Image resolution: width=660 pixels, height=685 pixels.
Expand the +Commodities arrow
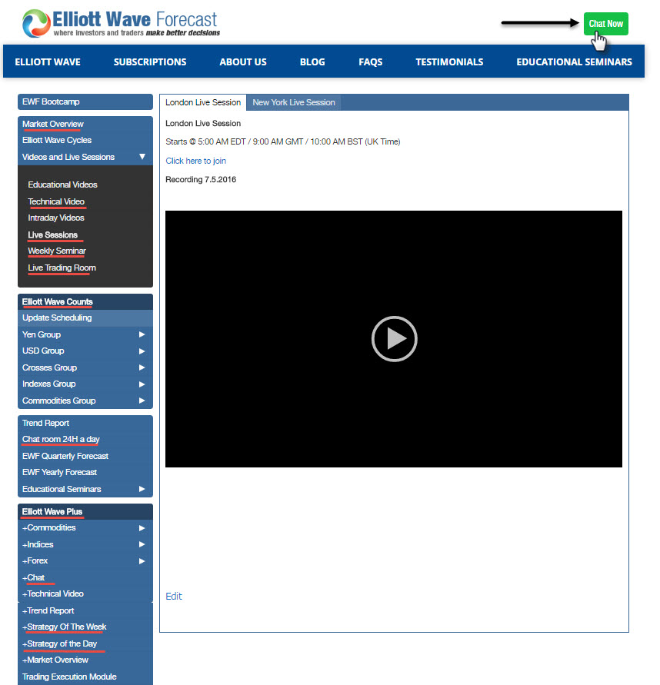pyautogui.click(x=142, y=528)
